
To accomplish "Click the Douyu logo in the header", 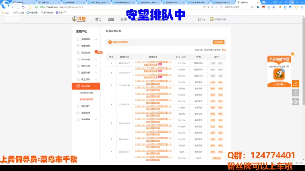I will click(79, 19).
